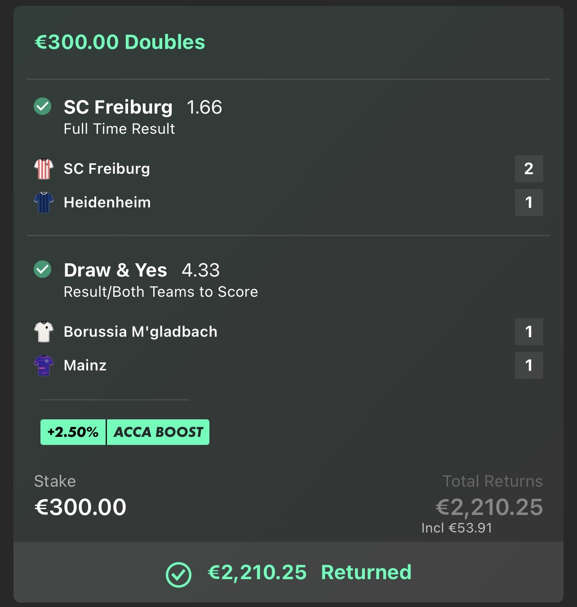Click the SC Freiburg striped jersey icon
This screenshot has height=607, width=577.
[x=44, y=169]
